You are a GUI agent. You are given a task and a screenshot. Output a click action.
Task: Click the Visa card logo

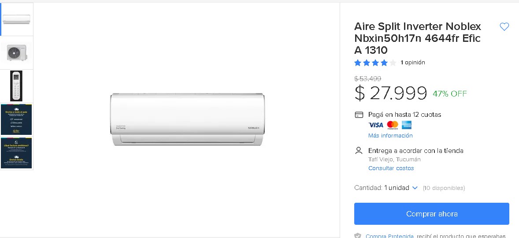(x=376, y=125)
